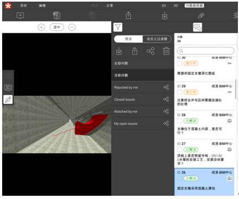The height and width of the screenshot is (199, 239).
Task: Click the issue search field
Action: point(205,51)
